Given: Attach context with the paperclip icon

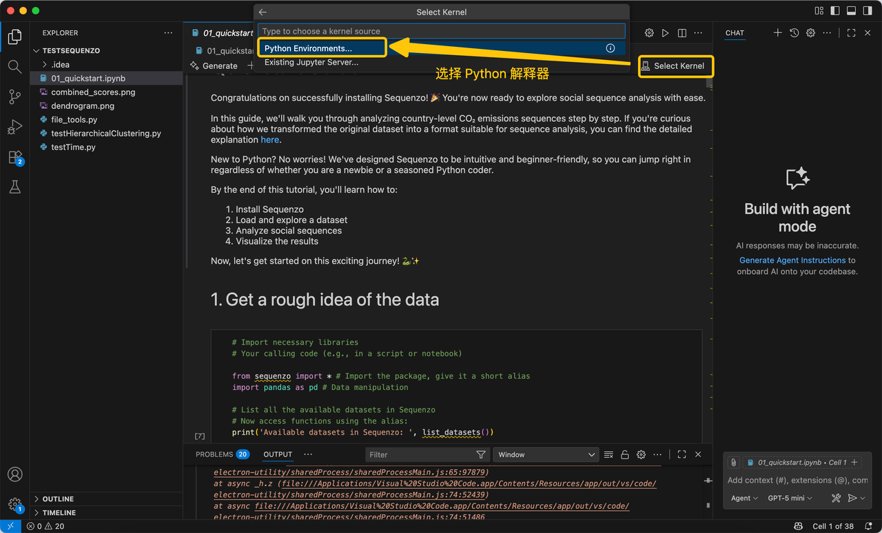Looking at the screenshot, I should (x=734, y=463).
